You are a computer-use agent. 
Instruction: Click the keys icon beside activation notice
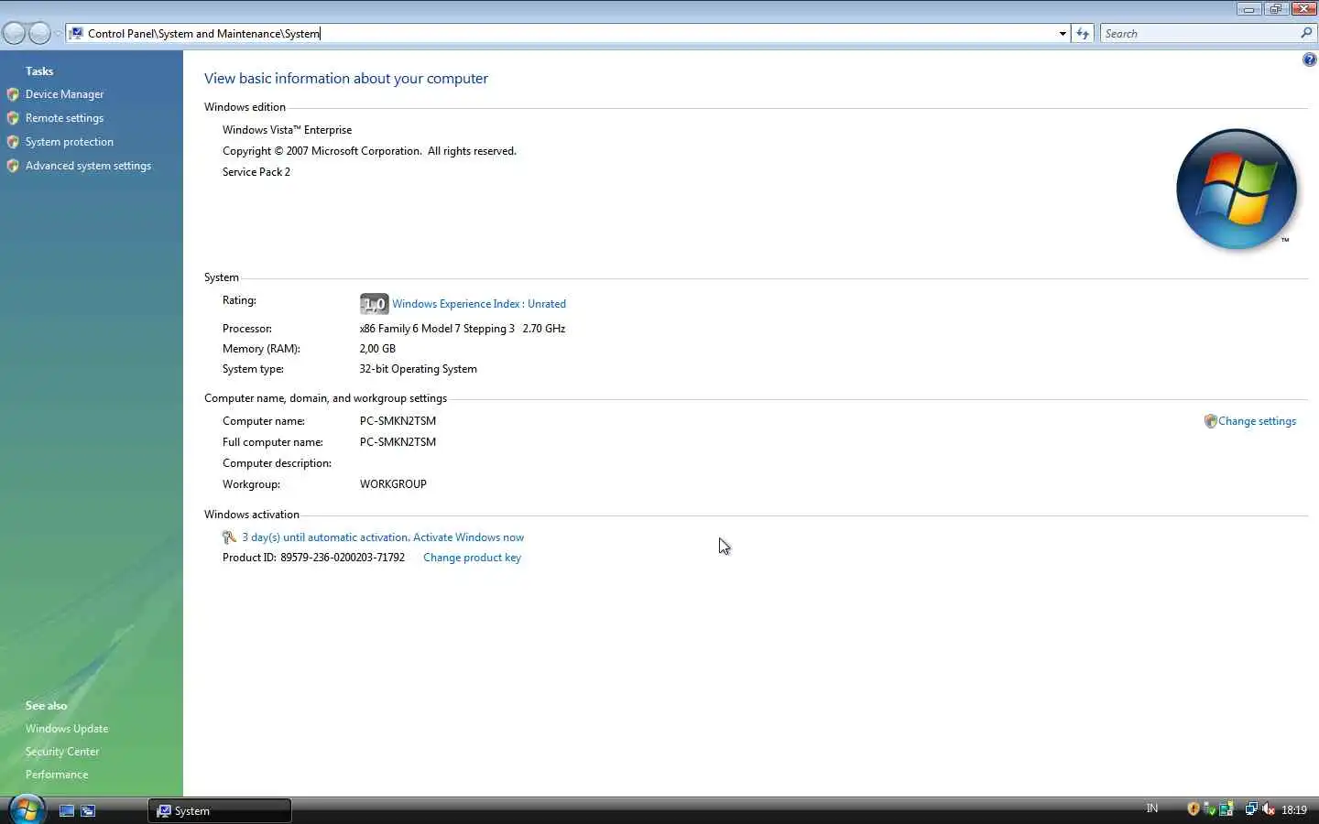pyautogui.click(x=229, y=537)
